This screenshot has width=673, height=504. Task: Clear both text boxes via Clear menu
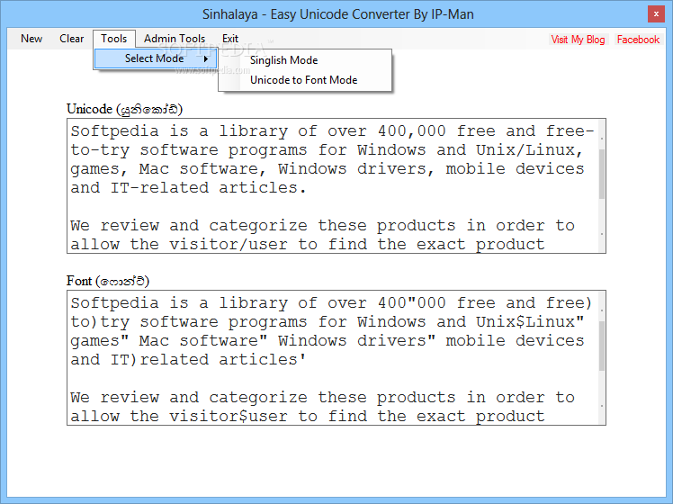[x=71, y=39]
